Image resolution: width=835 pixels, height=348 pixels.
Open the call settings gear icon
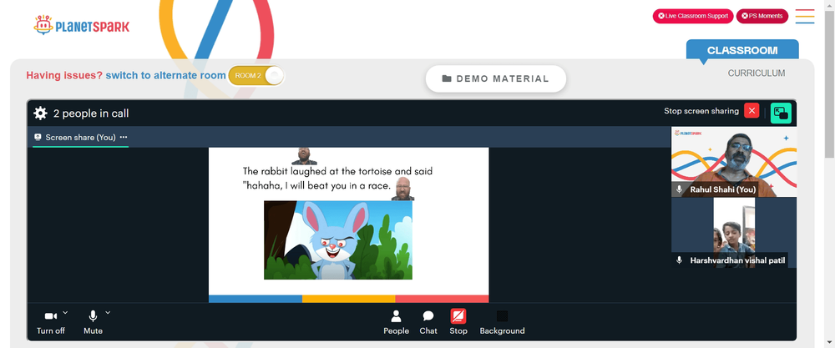pos(40,113)
